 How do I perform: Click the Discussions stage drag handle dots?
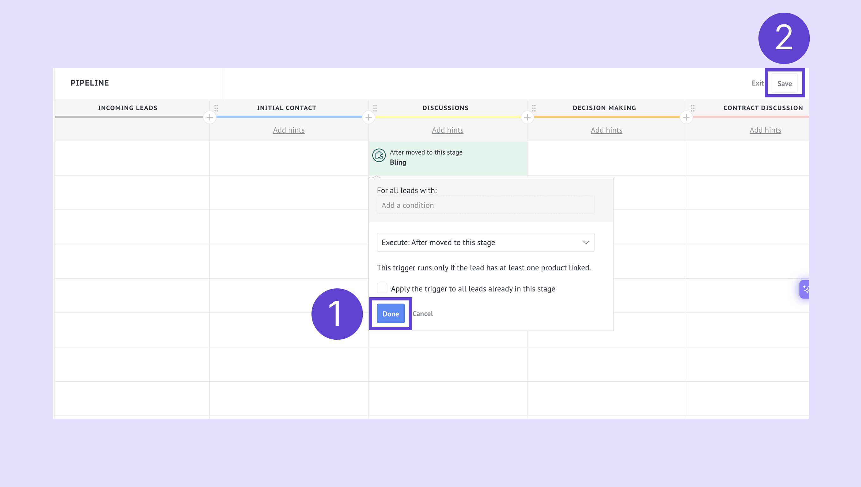[x=375, y=108]
